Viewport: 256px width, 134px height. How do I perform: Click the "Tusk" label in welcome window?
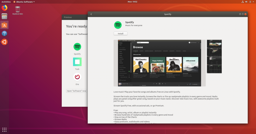coord(77,69)
